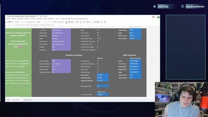Screen dimensions: 208x117
Task: Click the KBW Calculator heading cell
Action: (129, 55)
